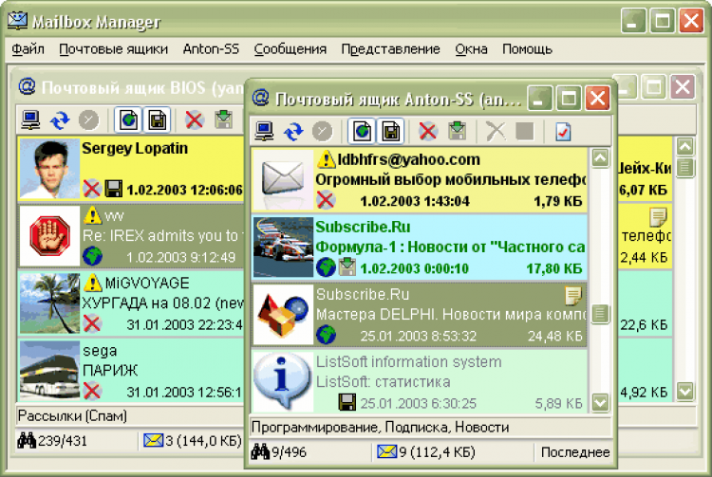Image resolution: width=712 pixels, height=477 pixels.
Task: Open the Почтовые ящики menu
Action: point(114,48)
